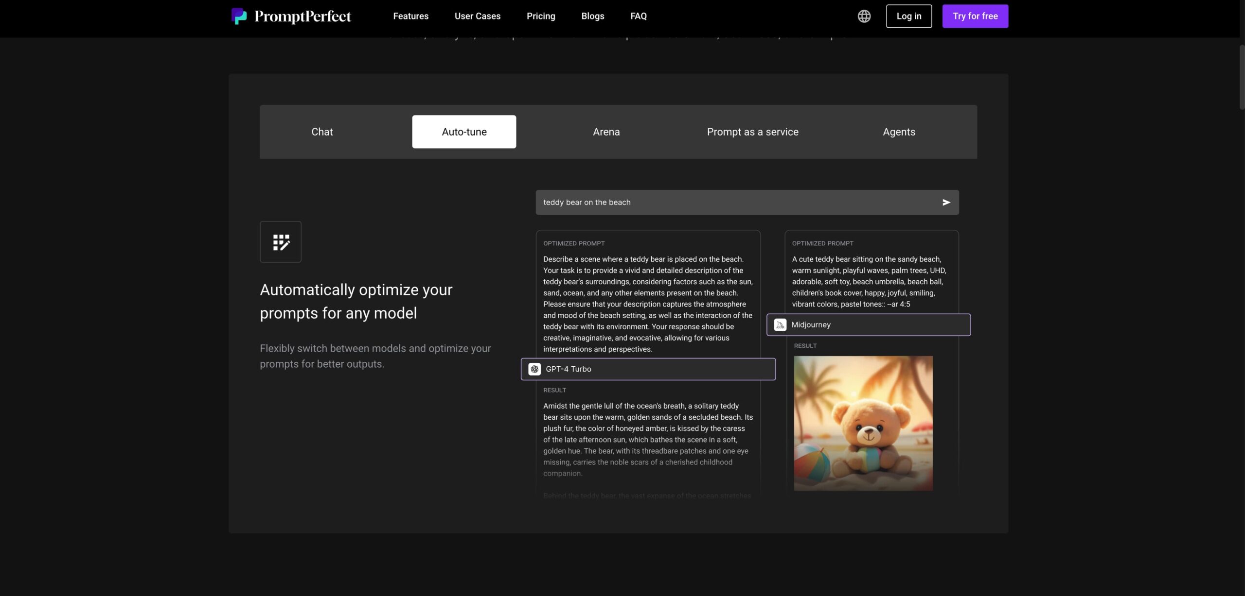Open the User Cases menu
1245x596 pixels.
coord(477,16)
